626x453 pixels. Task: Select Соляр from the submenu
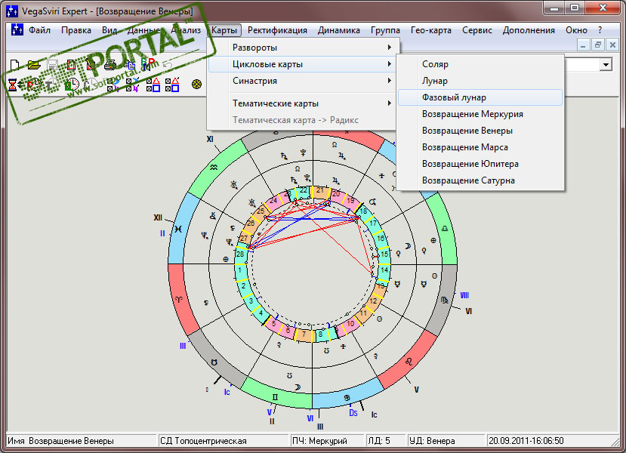[480, 64]
